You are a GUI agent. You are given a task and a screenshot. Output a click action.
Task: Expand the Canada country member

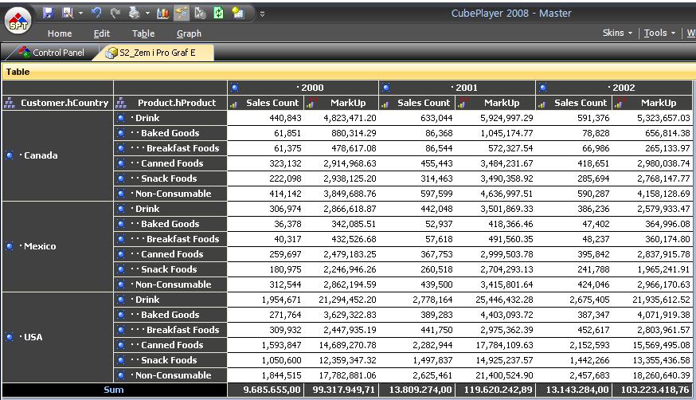[10, 155]
